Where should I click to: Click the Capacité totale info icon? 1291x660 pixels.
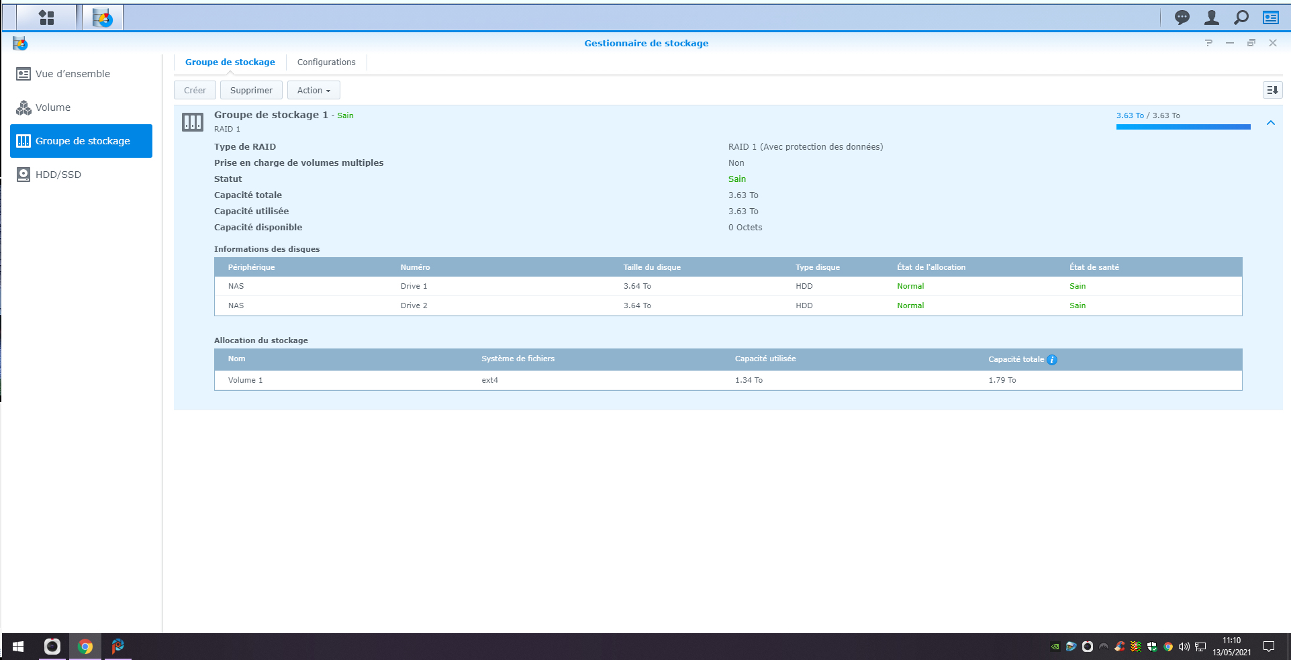pos(1052,360)
